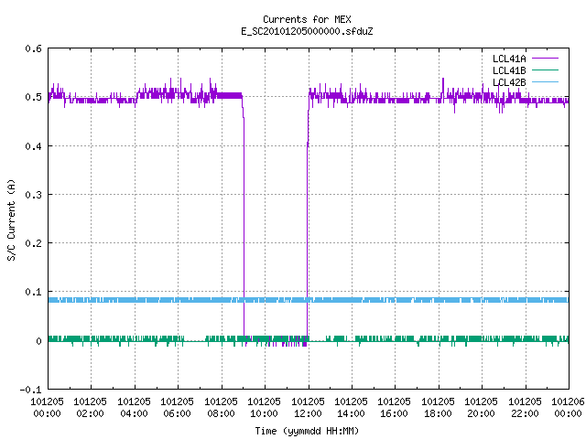Click the y-axis tick value 0.2
The height and width of the screenshot is (439, 586).
tap(33, 243)
